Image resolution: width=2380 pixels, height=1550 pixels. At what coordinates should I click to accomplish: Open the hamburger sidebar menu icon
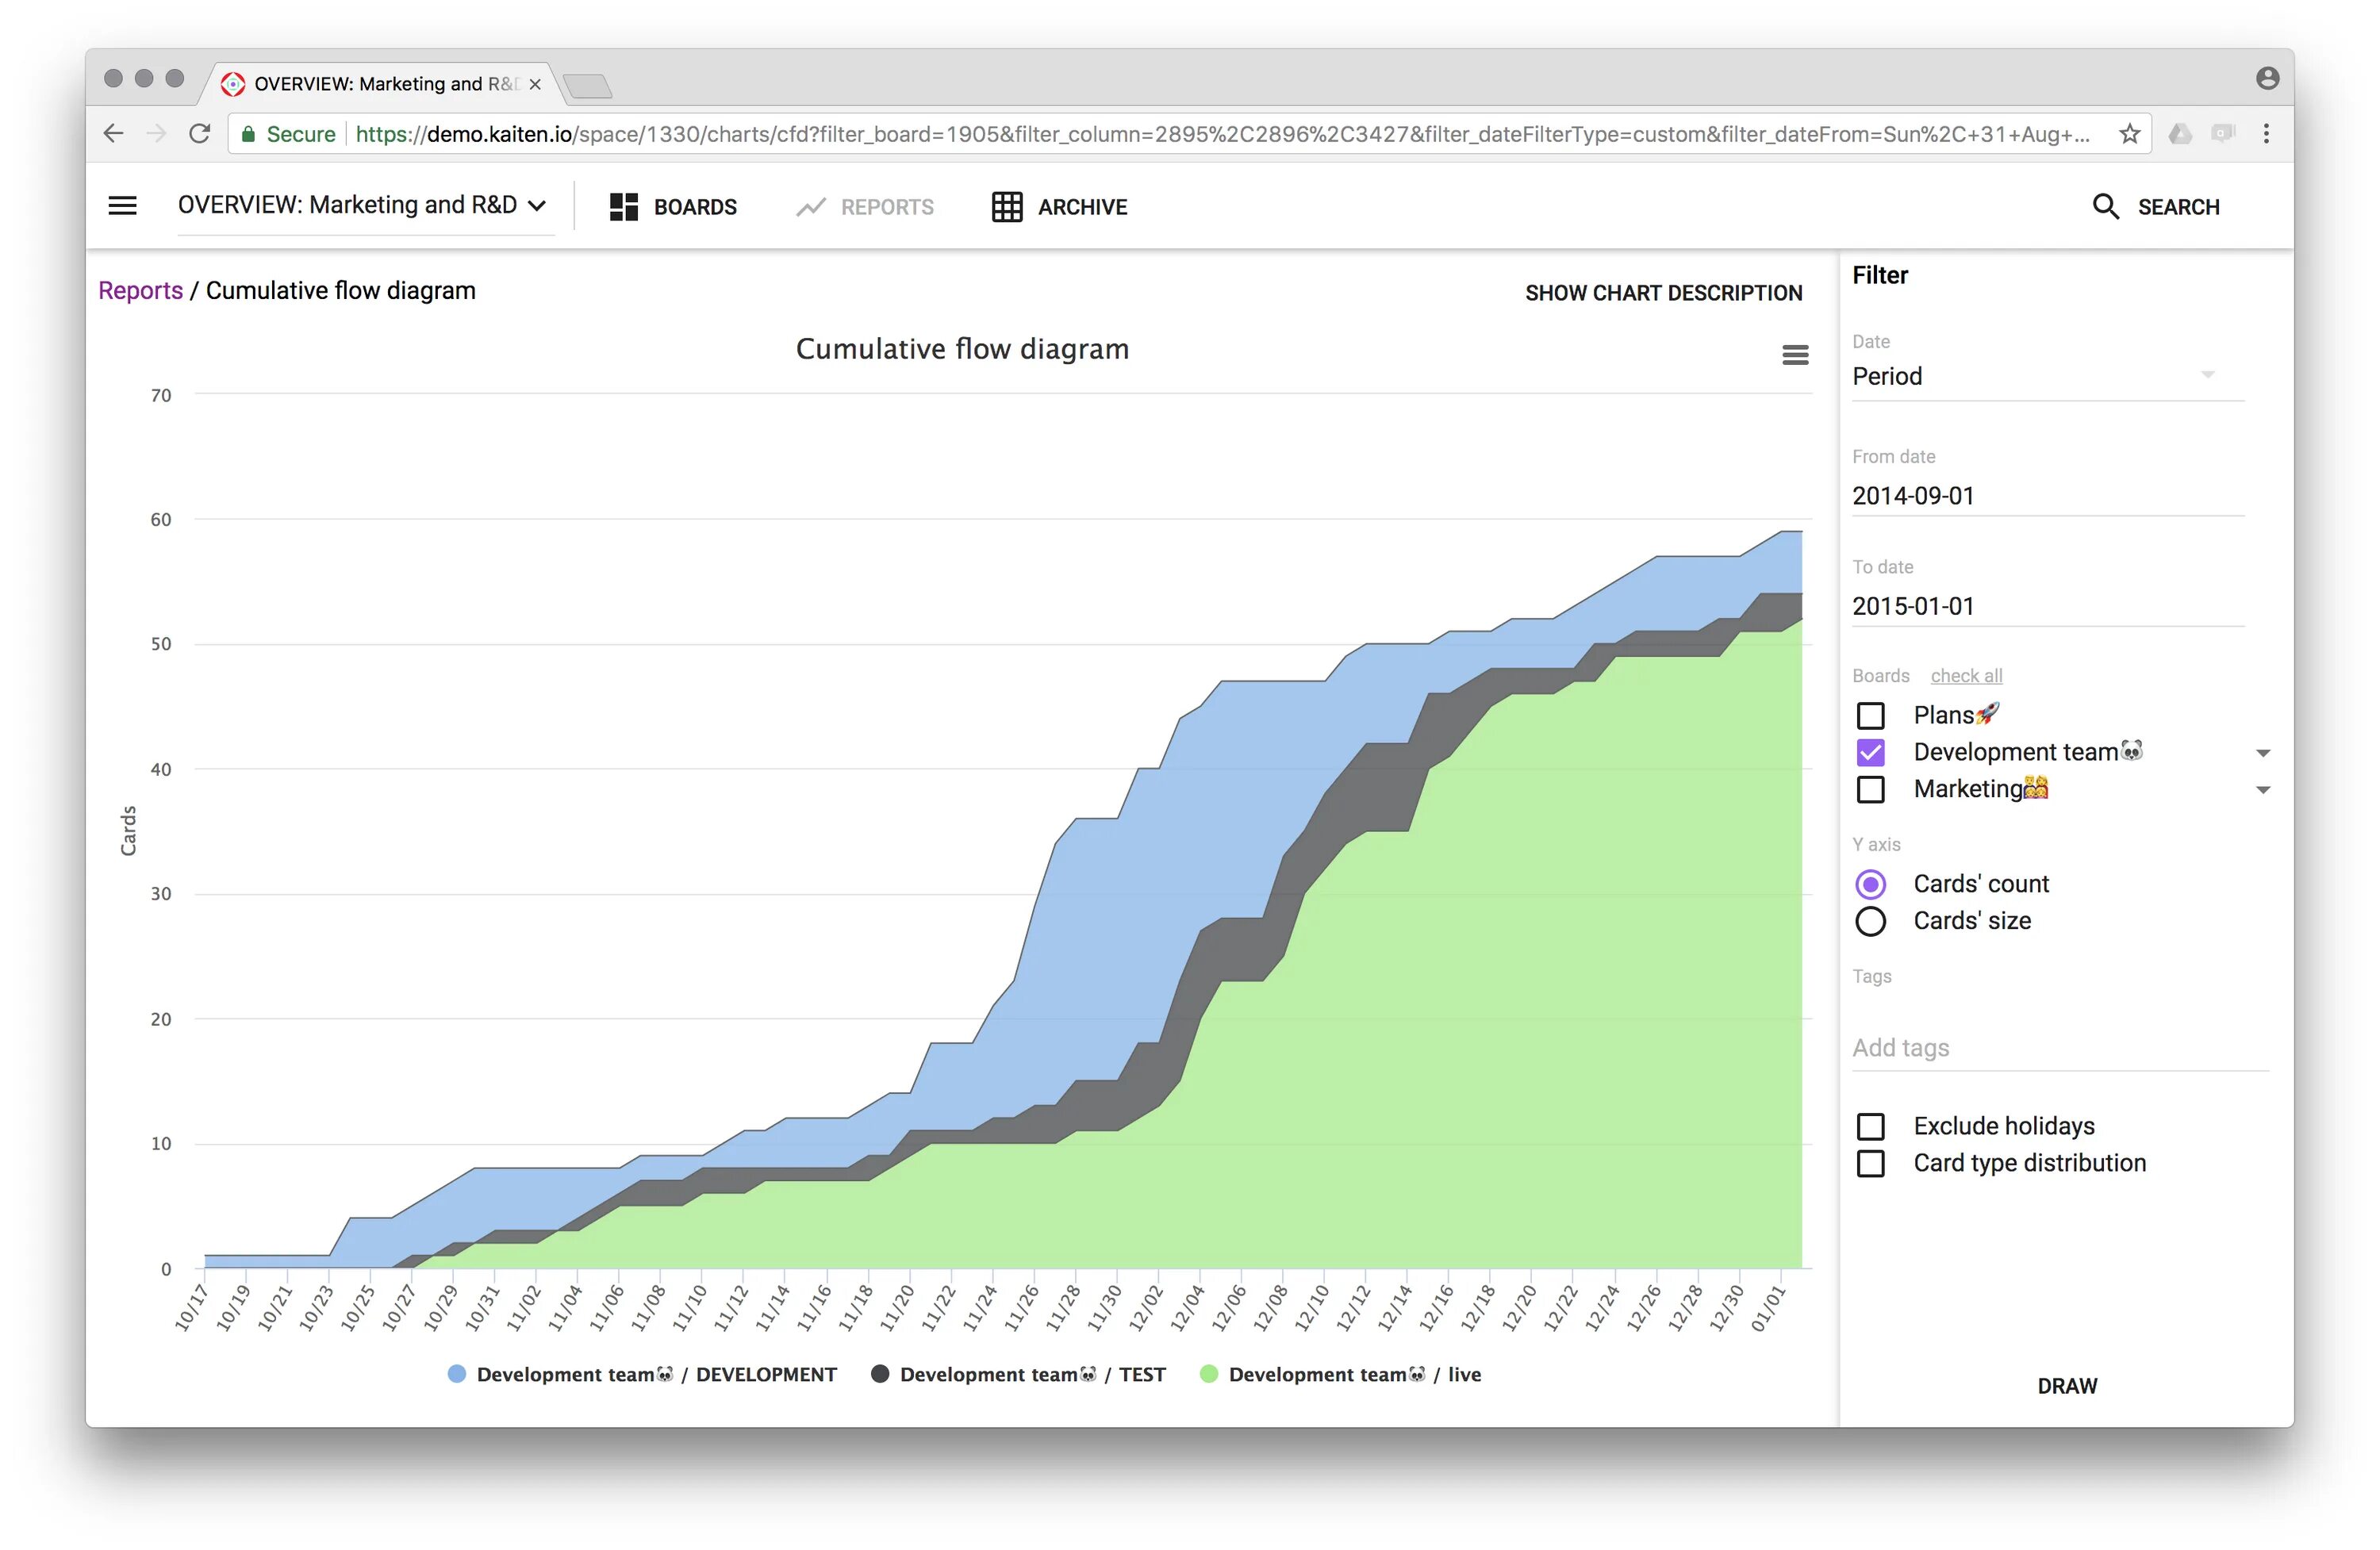(x=122, y=206)
